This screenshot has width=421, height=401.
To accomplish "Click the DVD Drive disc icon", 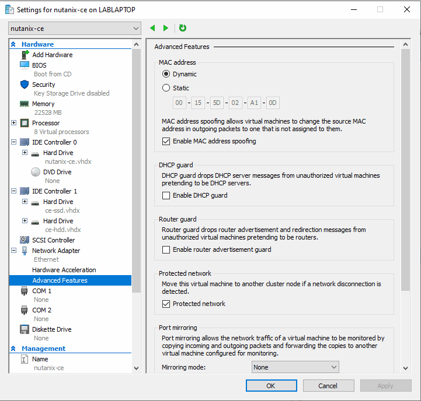I will pos(35,172).
